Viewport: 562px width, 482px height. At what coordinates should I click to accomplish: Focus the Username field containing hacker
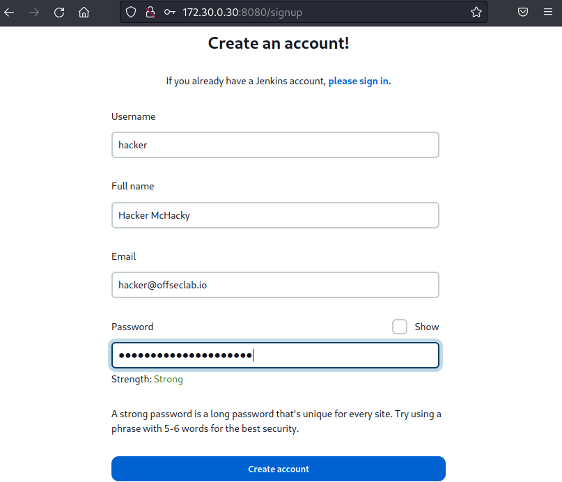pyautogui.click(x=275, y=145)
